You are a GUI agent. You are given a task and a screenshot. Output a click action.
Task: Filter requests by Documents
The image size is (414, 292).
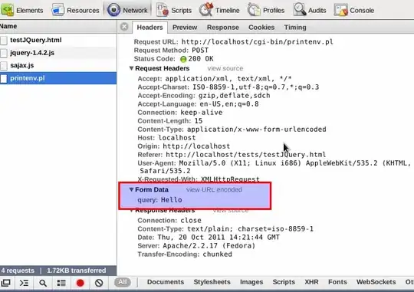point(166,282)
